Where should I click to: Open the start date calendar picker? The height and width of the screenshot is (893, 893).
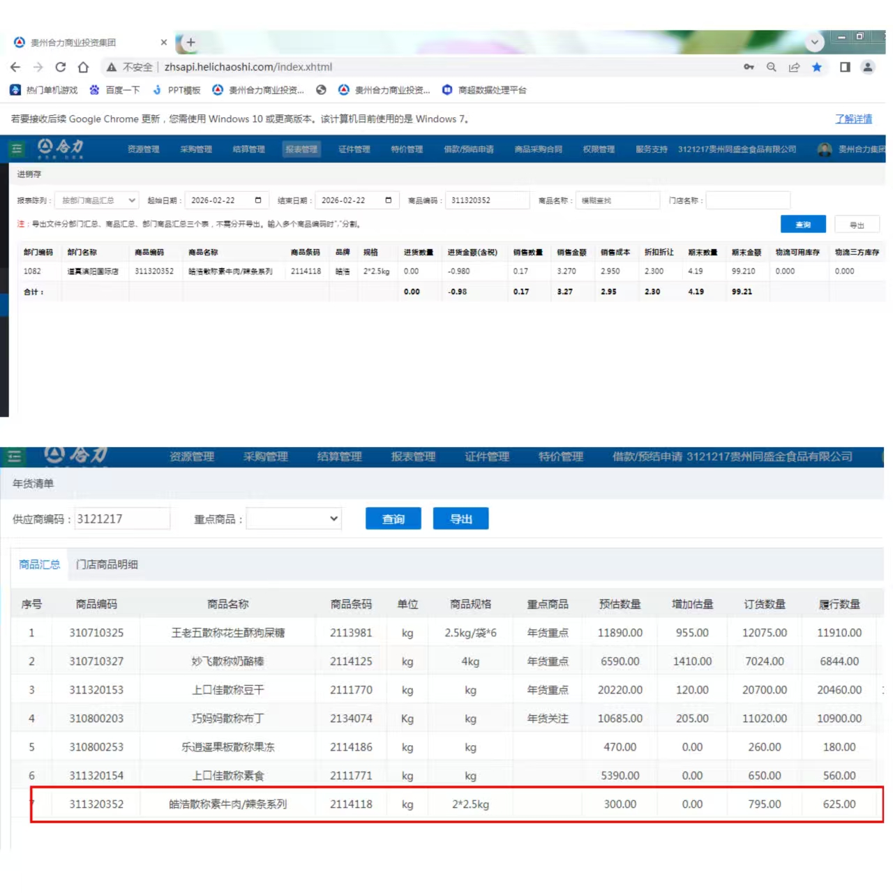[x=258, y=200]
